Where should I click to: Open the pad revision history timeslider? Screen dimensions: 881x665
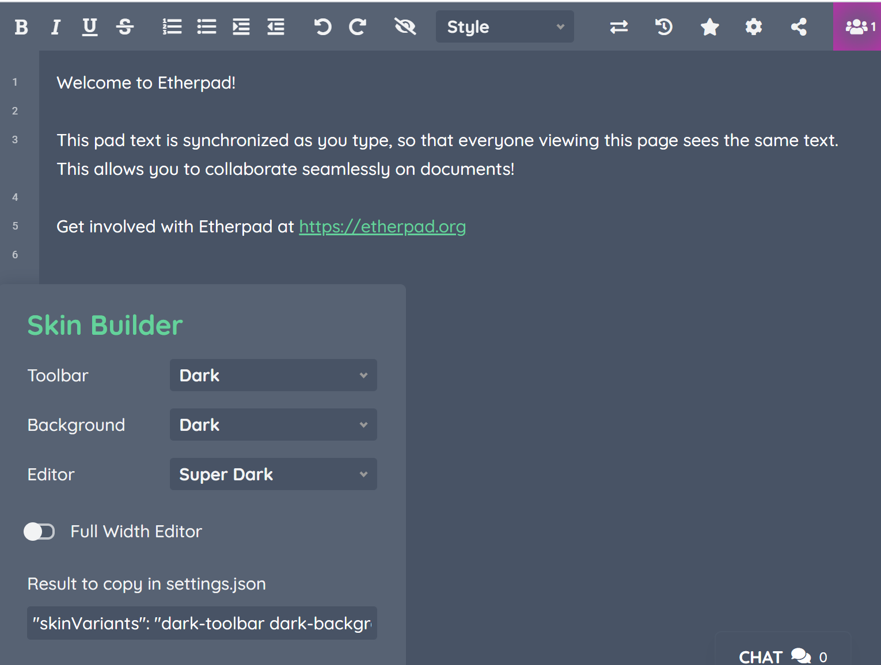663,26
